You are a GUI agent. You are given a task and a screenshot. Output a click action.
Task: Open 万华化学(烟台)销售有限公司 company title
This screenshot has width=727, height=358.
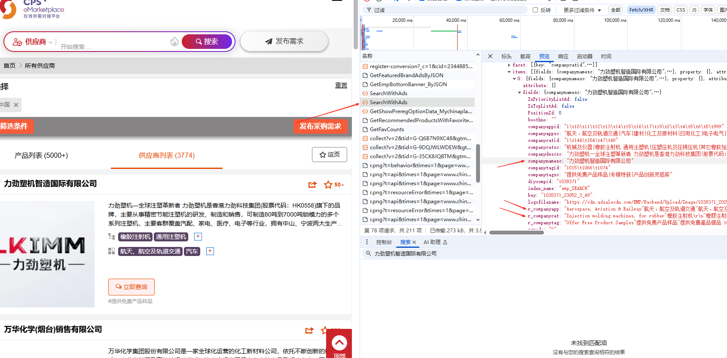53,329
